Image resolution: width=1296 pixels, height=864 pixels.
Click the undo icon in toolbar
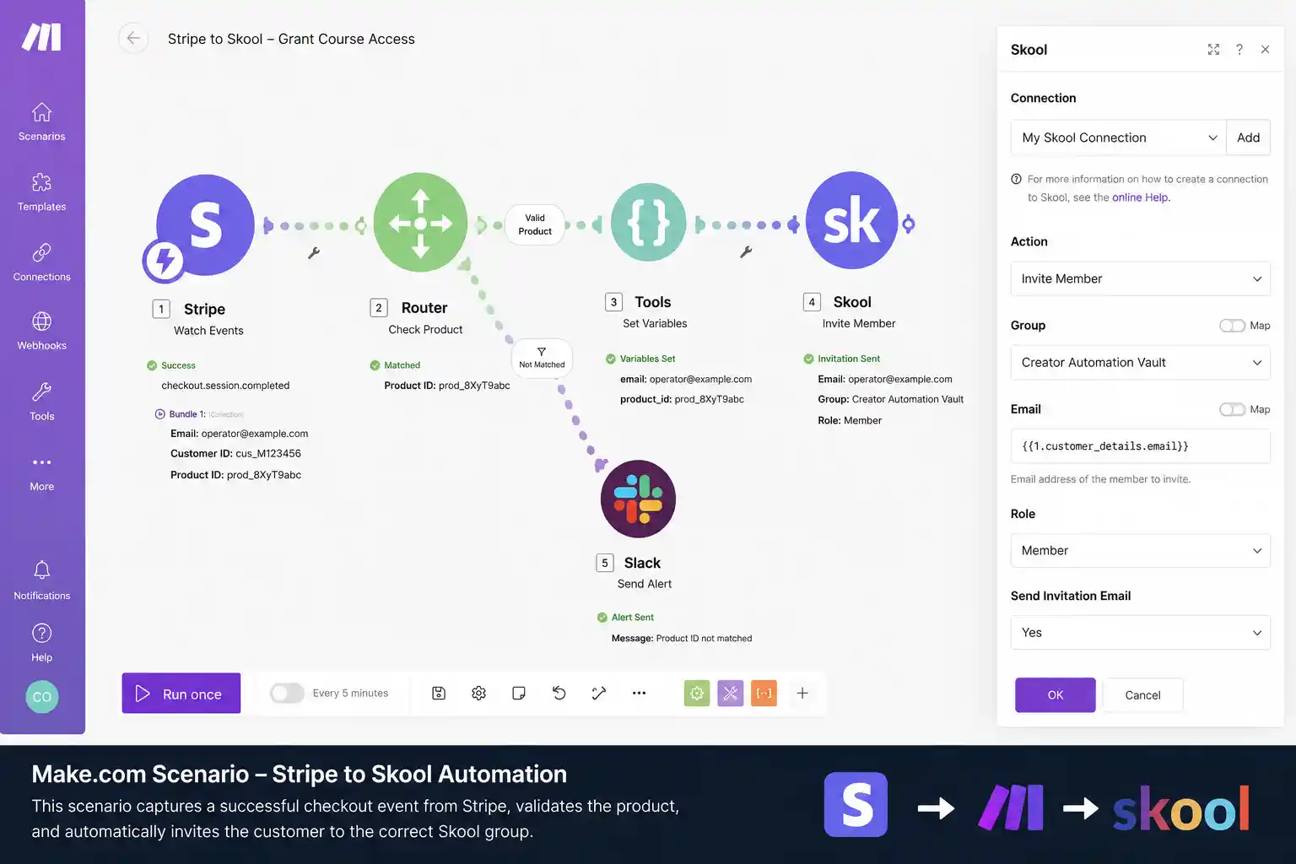(x=559, y=694)
